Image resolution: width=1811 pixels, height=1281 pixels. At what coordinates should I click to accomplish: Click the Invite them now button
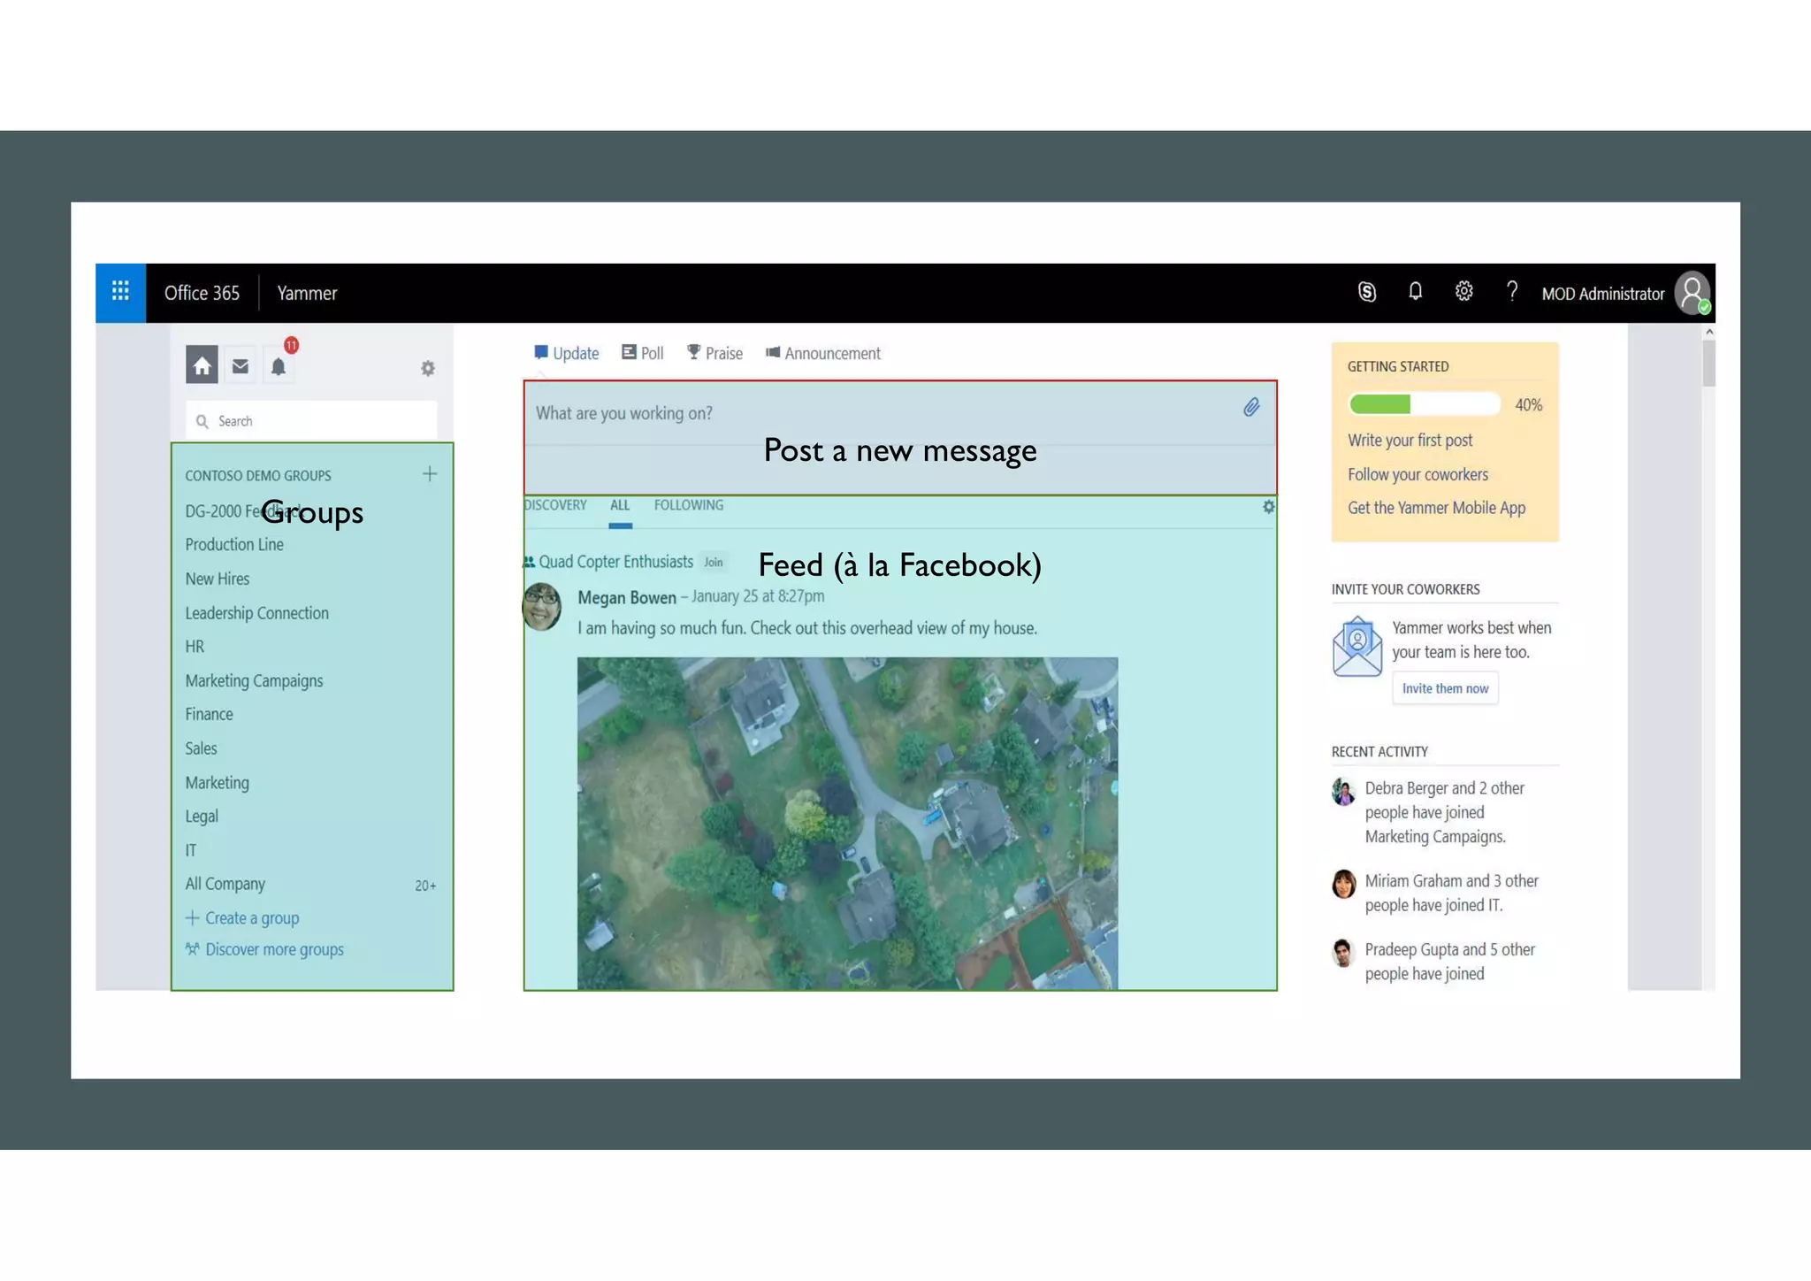[x=1445, y=688]
